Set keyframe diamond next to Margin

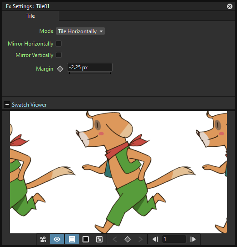tap(60, 69)
